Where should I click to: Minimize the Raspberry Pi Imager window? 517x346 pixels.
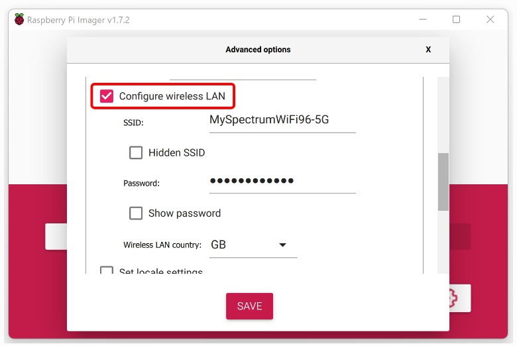(422, 19)
